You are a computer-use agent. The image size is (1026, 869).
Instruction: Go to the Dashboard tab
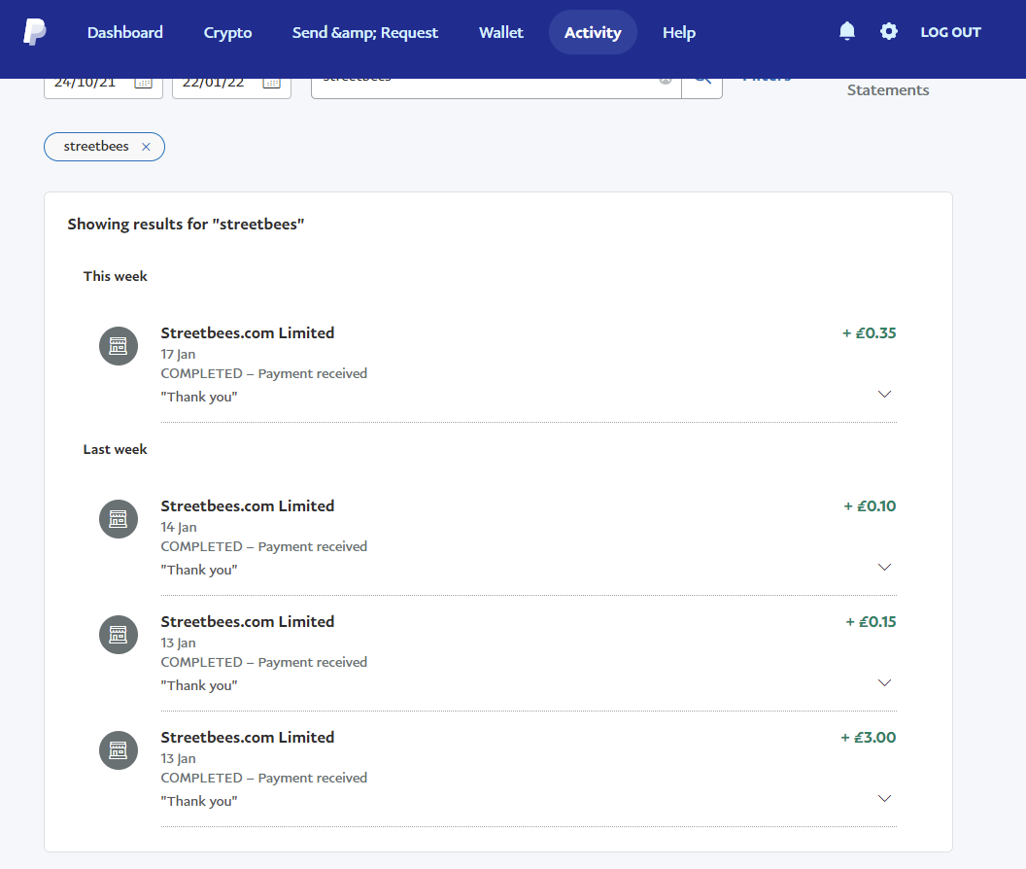click(x=125, y=32)
